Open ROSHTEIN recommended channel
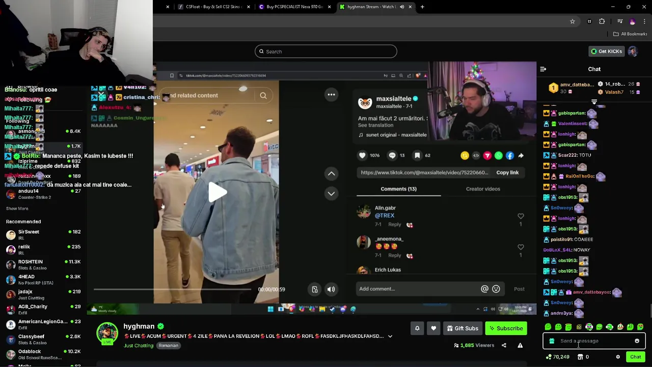 [43, 265]
